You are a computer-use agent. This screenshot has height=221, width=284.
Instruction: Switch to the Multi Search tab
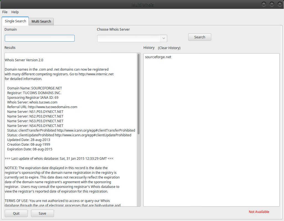click(41, 22)
